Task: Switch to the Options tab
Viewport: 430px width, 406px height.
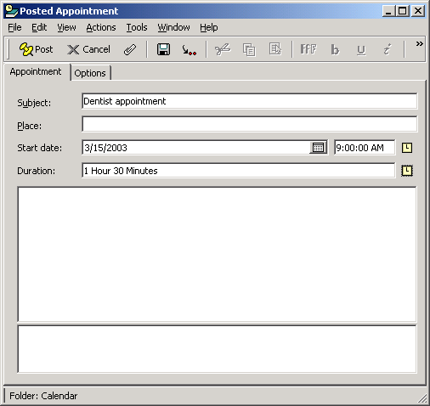Action: coord(90,73)
